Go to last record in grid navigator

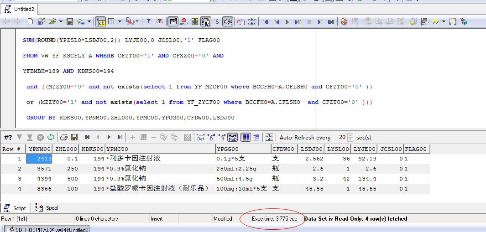[x=120, y=137]
